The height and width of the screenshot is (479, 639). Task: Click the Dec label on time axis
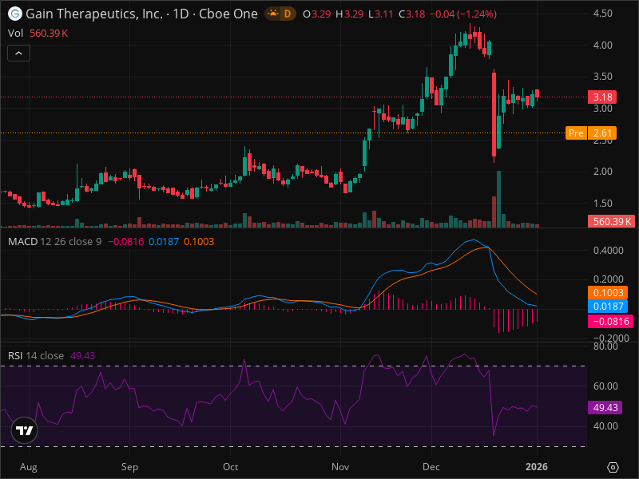click(431, 467)
